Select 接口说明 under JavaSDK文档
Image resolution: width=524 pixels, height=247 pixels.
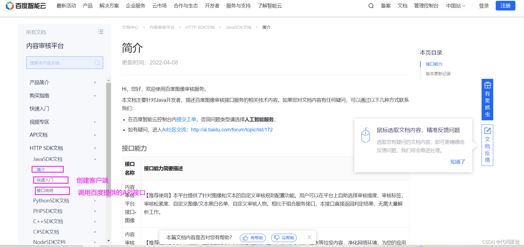[45, 191]
